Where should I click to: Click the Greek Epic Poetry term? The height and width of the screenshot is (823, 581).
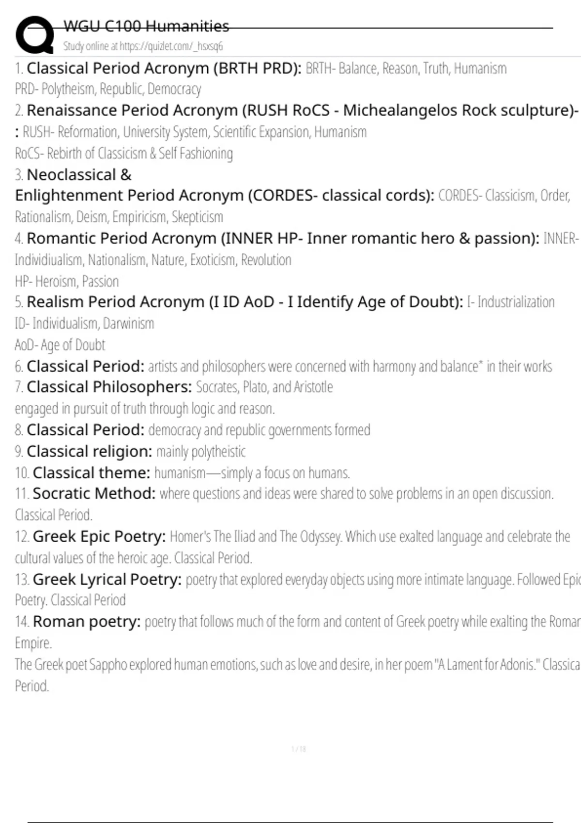click(x=99, y=536)
